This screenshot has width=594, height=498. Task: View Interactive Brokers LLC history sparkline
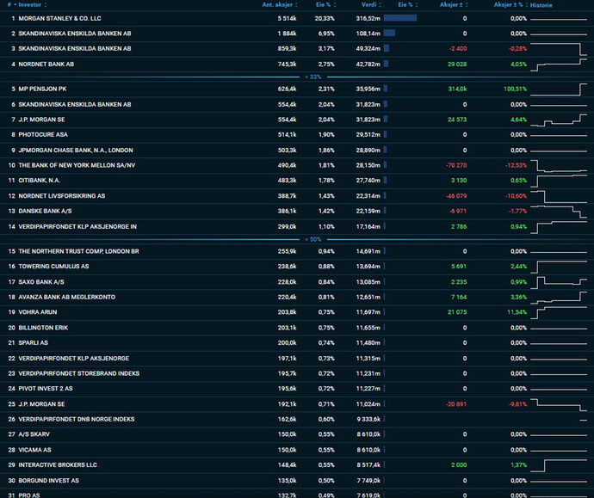coord(559,465)
